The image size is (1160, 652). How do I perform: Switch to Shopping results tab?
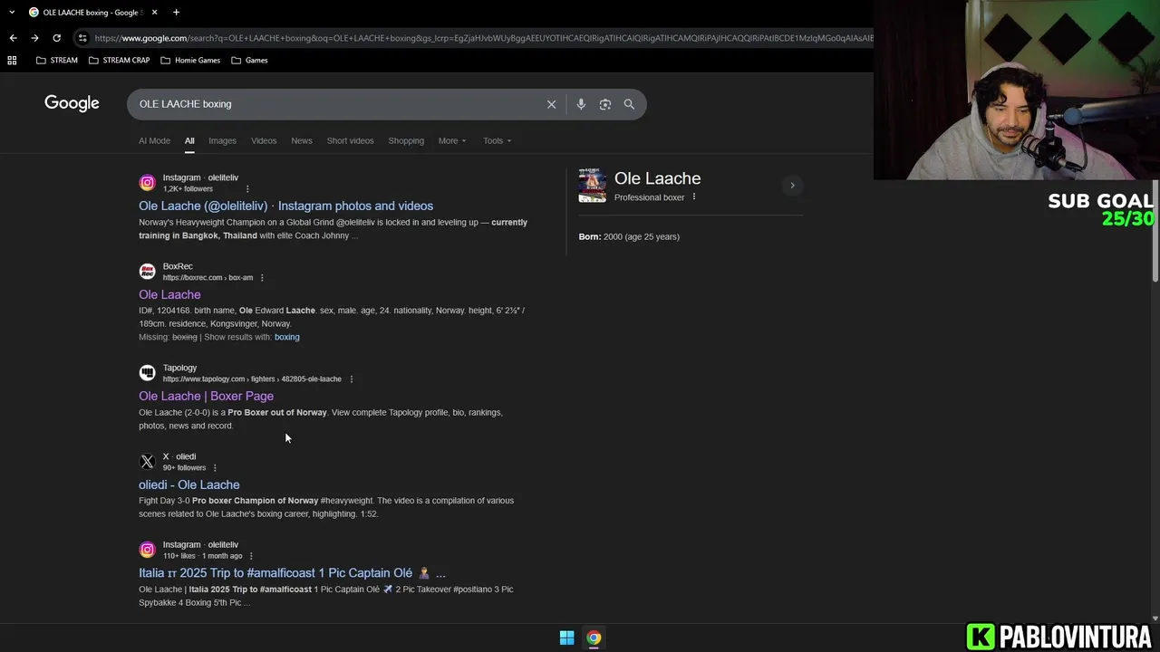click(x=406, y=140)
